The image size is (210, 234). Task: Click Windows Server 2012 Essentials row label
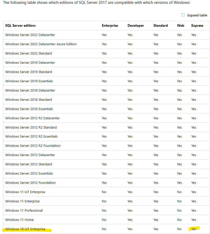(29, 173)
